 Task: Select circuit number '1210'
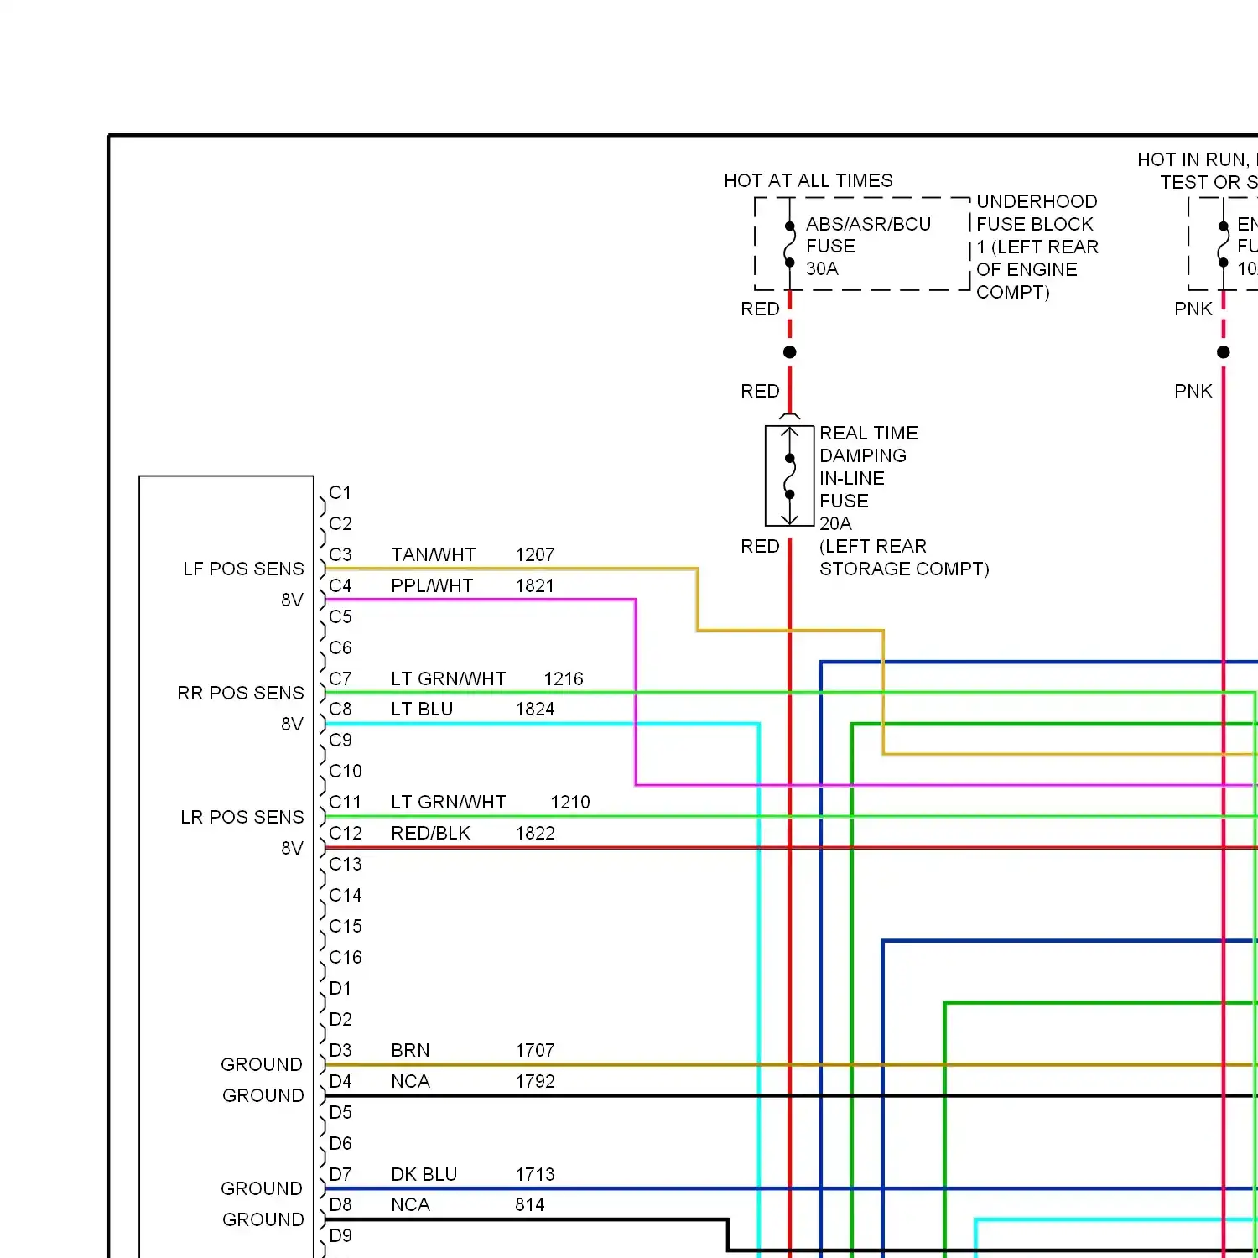click(570, 803)
